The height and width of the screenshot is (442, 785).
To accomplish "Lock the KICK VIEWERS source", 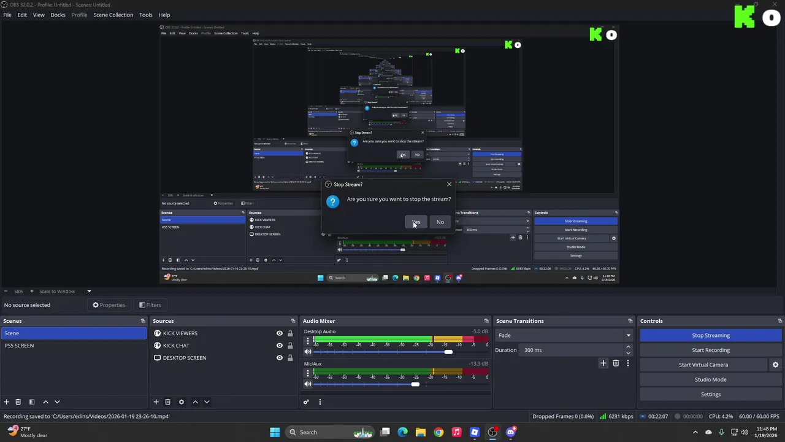I will [290, 333].
